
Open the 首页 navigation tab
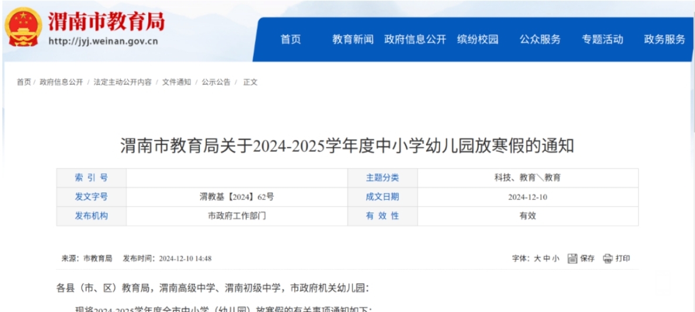coord(291,39)
